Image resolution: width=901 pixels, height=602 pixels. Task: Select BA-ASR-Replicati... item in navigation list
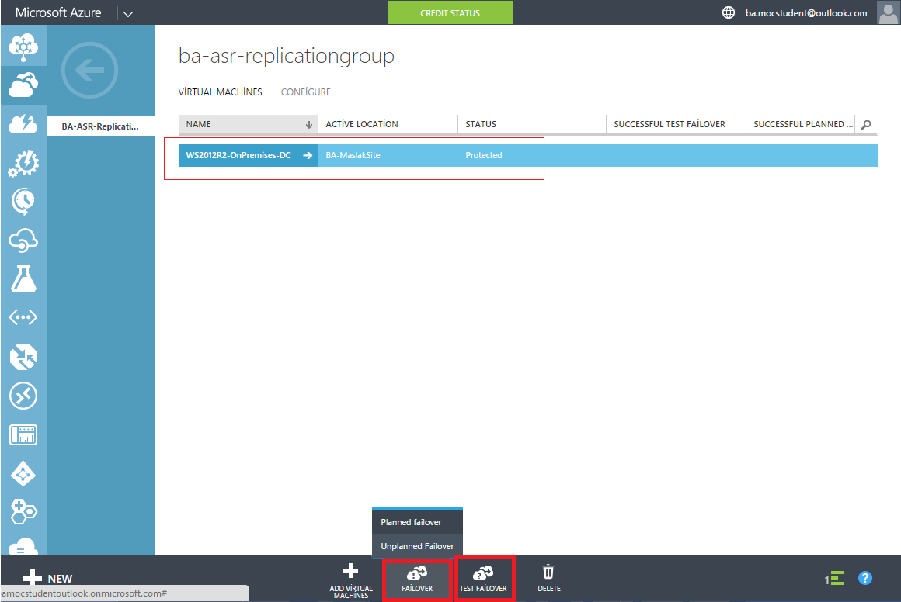coord(100,126)
